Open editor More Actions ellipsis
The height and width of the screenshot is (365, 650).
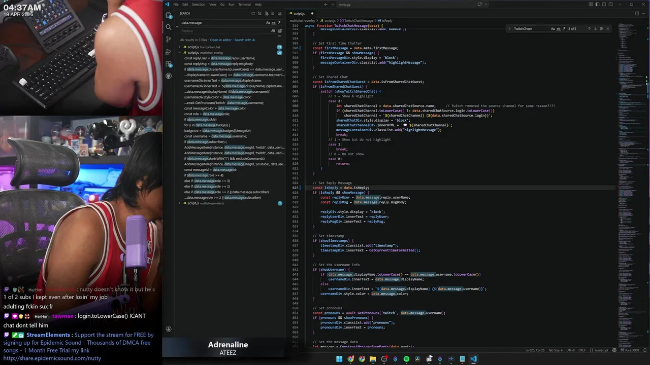[643, 13]
